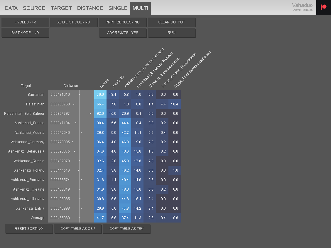
Task: Toggle FAST MODE - NO setting
Action: click(25, 33)
